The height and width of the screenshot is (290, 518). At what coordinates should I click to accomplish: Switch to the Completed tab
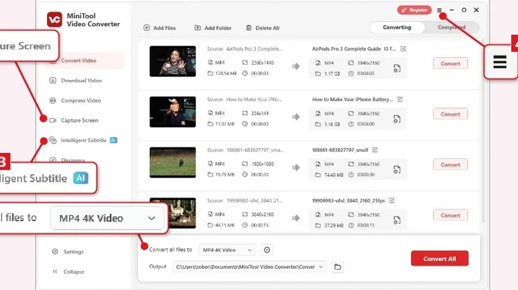452,28
